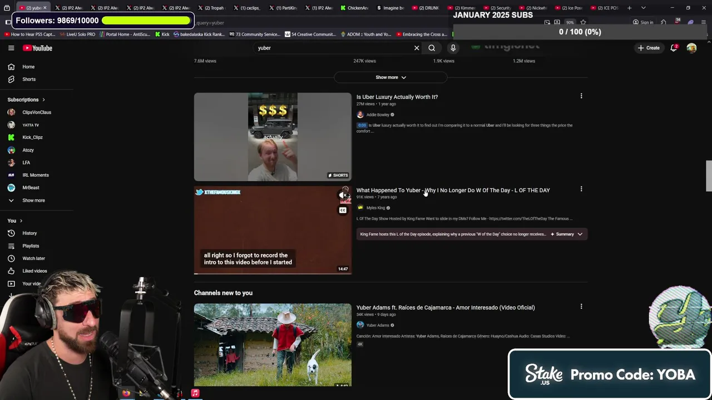The image size is (712, 400).
Task: Switch to the Tropah browser tab
Action: (210, 8)
